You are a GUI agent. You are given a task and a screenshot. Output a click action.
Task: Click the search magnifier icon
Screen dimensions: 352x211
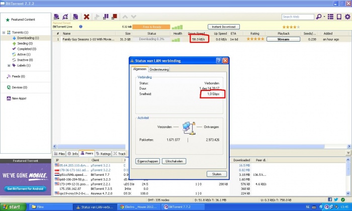click(319, 17)
